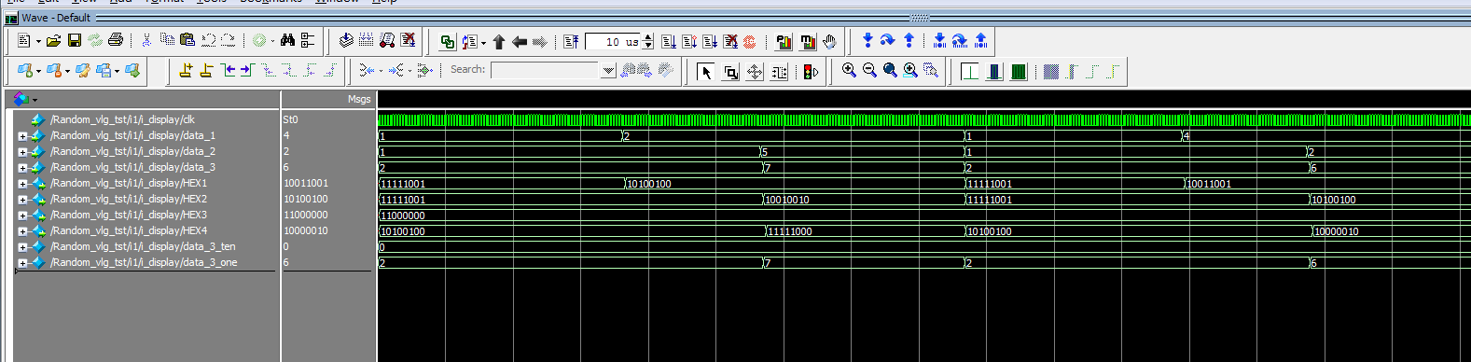The height and width of the screenshot is (362, 1471).
Task: Click the Search input field
Action: click(x=546, y=70)
